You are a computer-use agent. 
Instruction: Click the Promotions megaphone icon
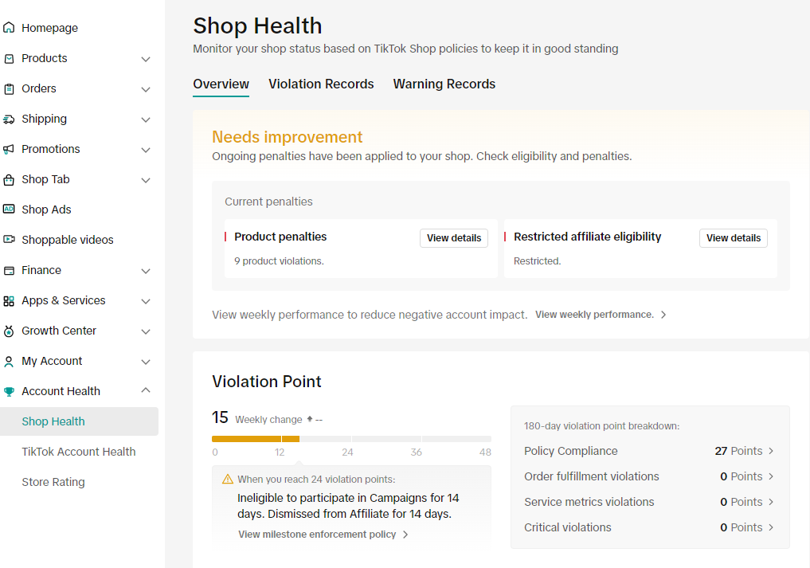pos(10,149)
